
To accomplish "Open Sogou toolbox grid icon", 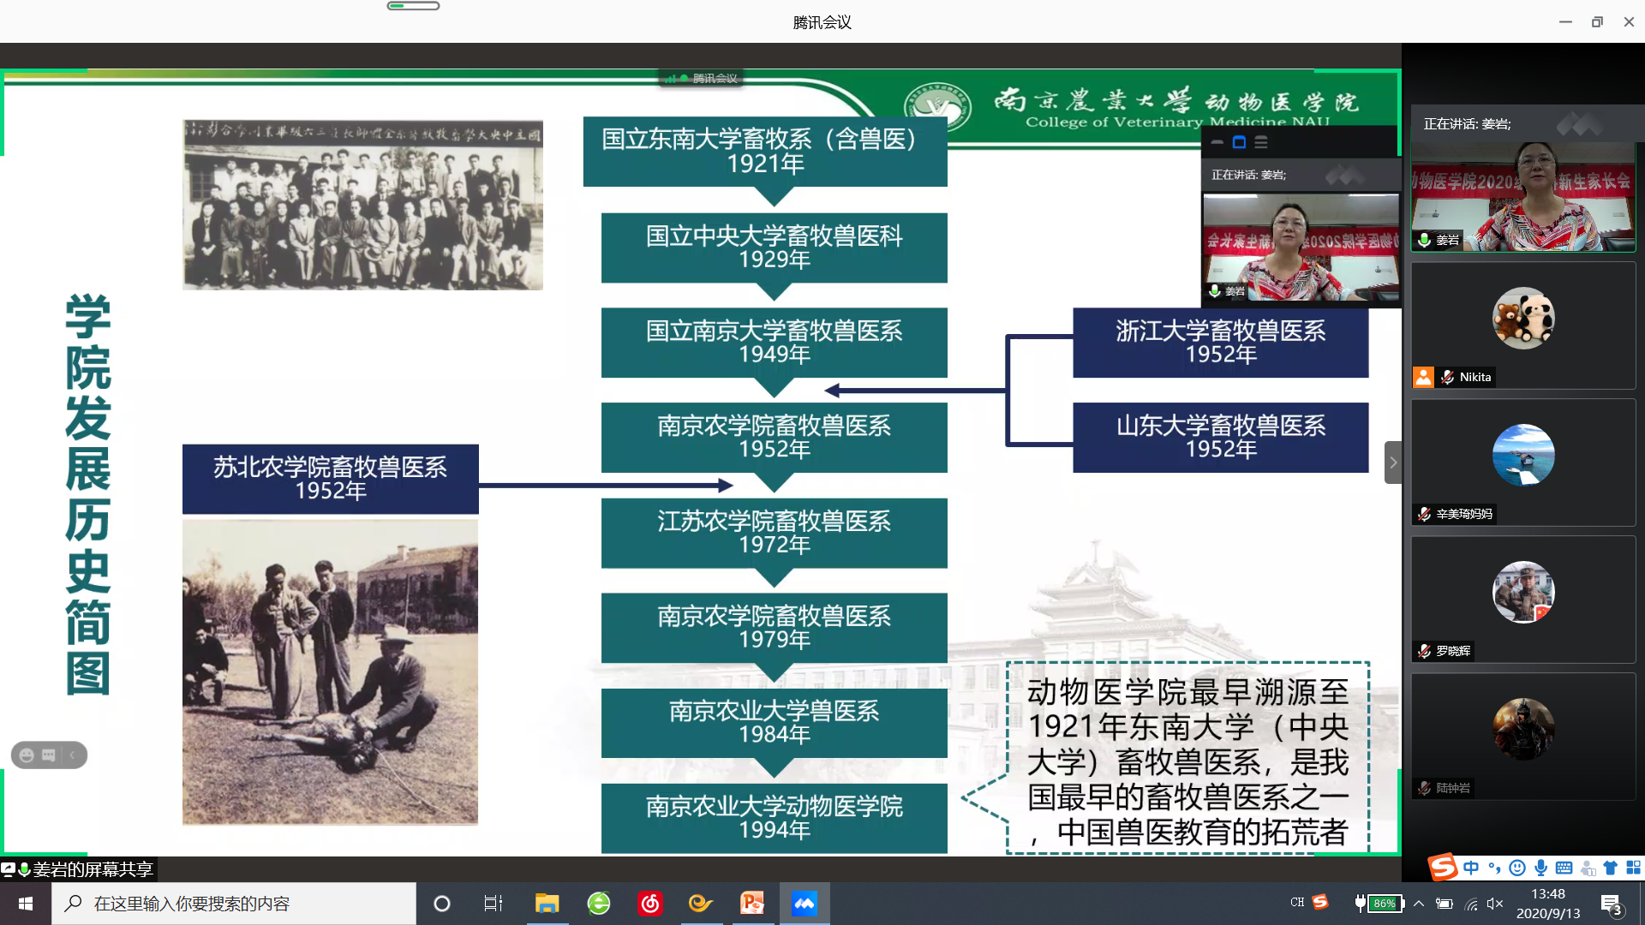I will point(1633,868).
